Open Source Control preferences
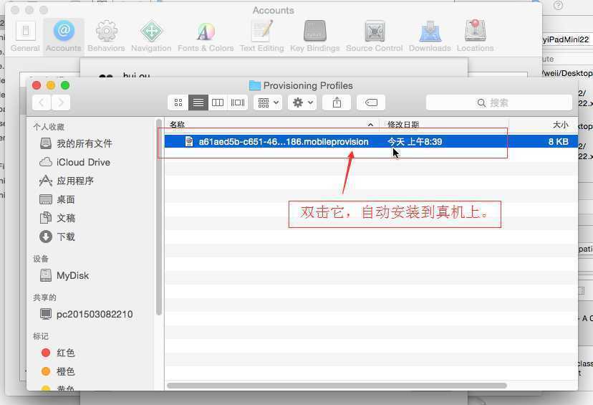This screenshot has width=593, height=405. pyautogui.click(x=375, y=37)
